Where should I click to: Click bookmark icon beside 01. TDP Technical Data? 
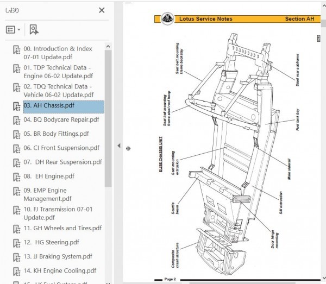tap(17, 68)
